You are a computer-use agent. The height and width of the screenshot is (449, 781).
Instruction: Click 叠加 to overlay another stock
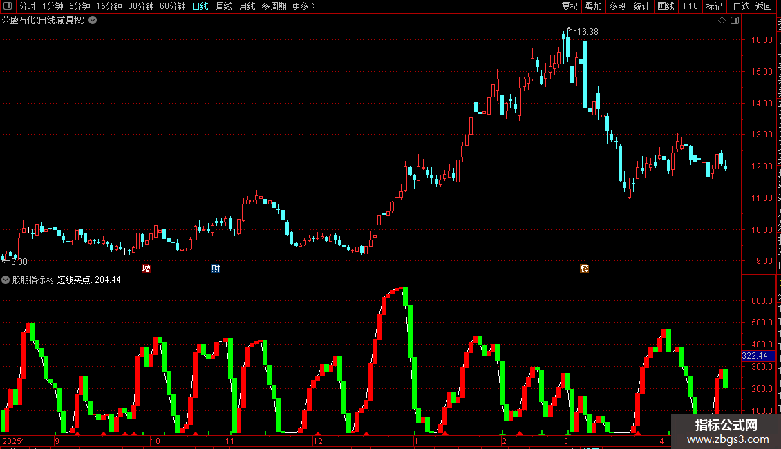[x=593, y=6]
